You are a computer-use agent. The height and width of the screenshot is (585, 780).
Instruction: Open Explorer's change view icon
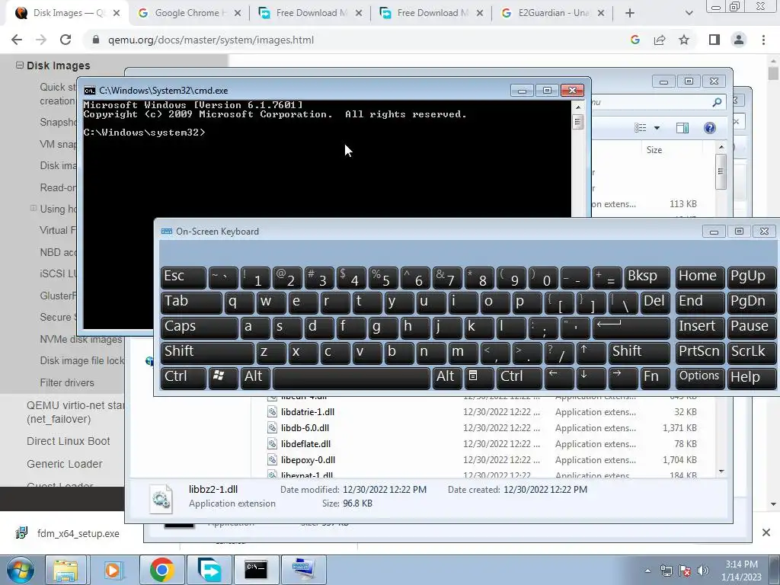coord(640,128)
